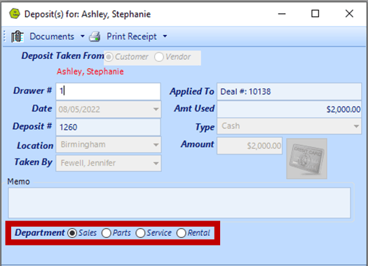Click the Amount field label

click(198, 144)
